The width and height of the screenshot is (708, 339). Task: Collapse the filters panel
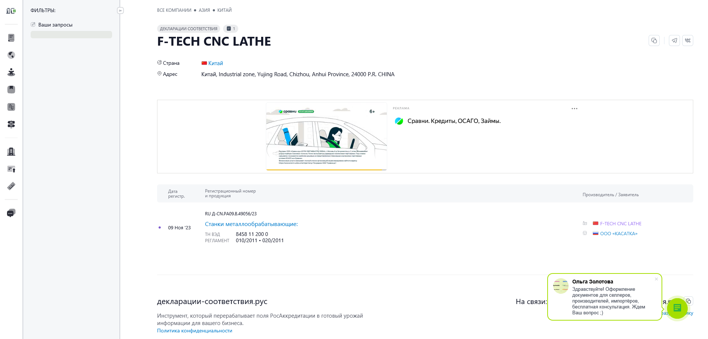pyautogui.click(x=120, y=11)
